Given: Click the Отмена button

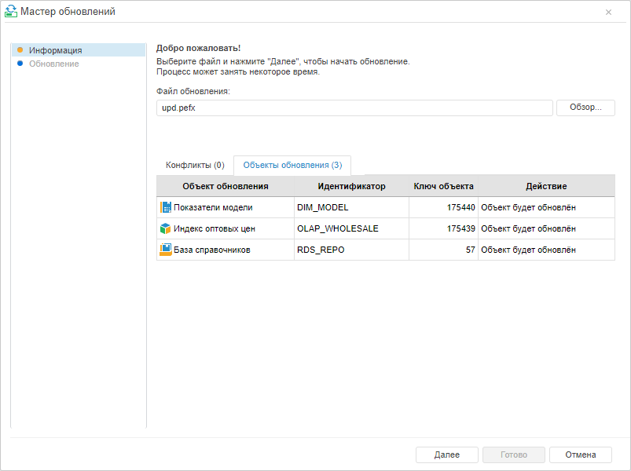Looking at the screenshot, I should click(x=580, y=455).
